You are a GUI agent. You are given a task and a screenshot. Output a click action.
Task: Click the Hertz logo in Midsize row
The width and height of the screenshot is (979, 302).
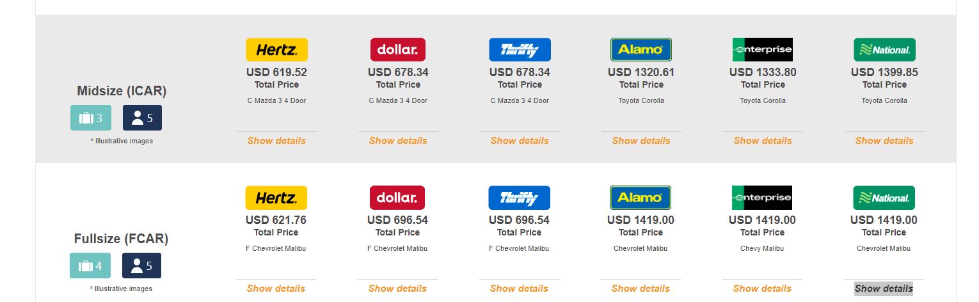pos(276,50)
